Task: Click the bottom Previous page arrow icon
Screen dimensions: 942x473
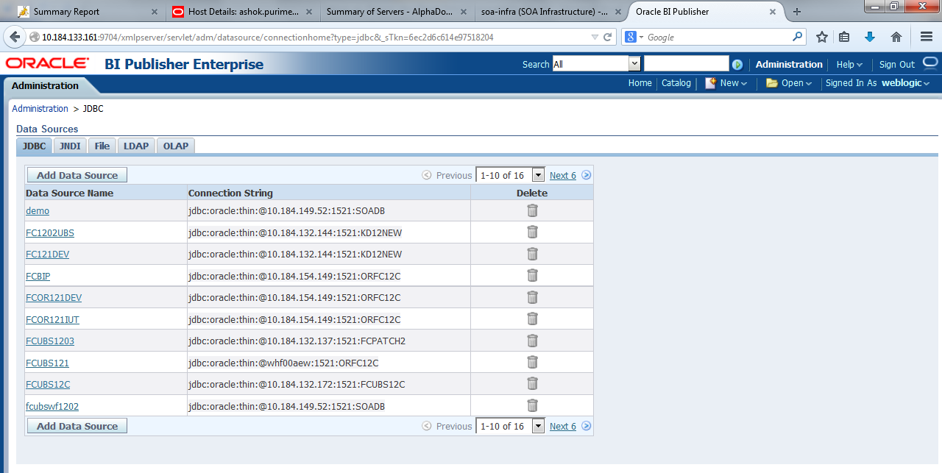Action: pyautogui.click(x=427, y=426)
